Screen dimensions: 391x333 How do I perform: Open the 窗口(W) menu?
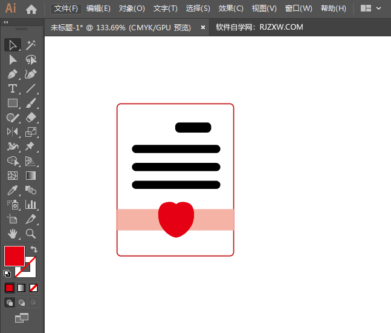(299, 8)
